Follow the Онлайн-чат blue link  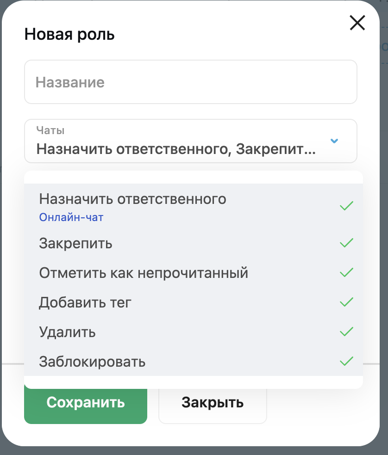click(x=71, y=217)
